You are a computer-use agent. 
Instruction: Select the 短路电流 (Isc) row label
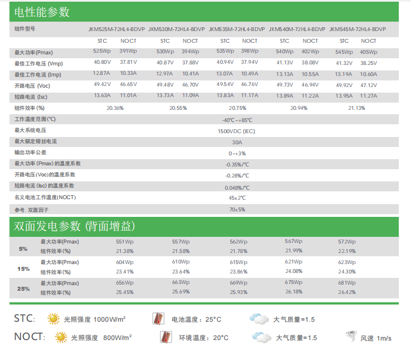pos(31,97)
